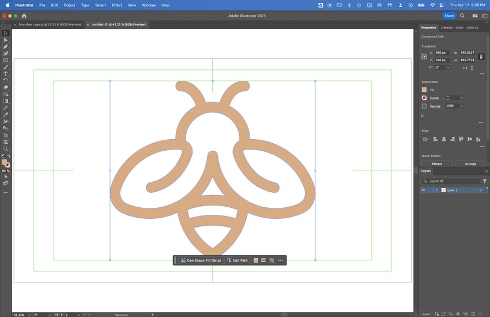Open more Transform options (three dots)
This screenshot has width=490, height=317.
482,74
